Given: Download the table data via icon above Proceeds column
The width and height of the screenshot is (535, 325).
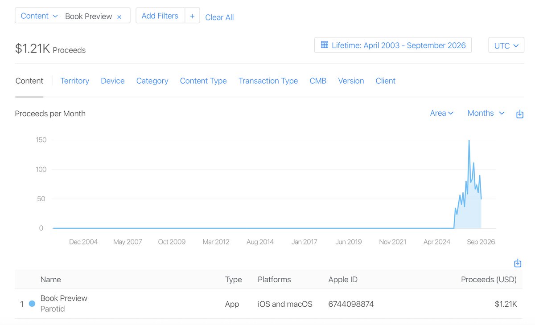Looking at the screenshot, I should coord(518,263).
